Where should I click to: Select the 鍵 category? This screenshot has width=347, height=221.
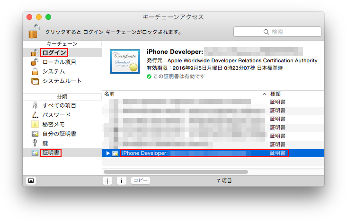(x=45, y=144)
